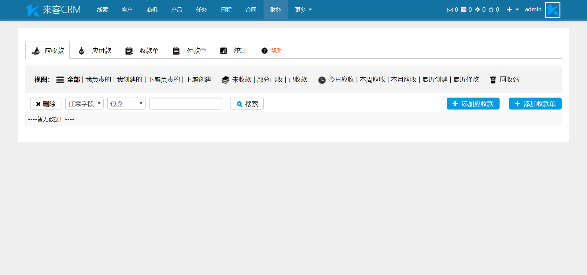Image resolution: width=587 pixels, height=275 pixels.
Task: Open the plus quick-add menu in header
Action: click(x=513, y=9)
